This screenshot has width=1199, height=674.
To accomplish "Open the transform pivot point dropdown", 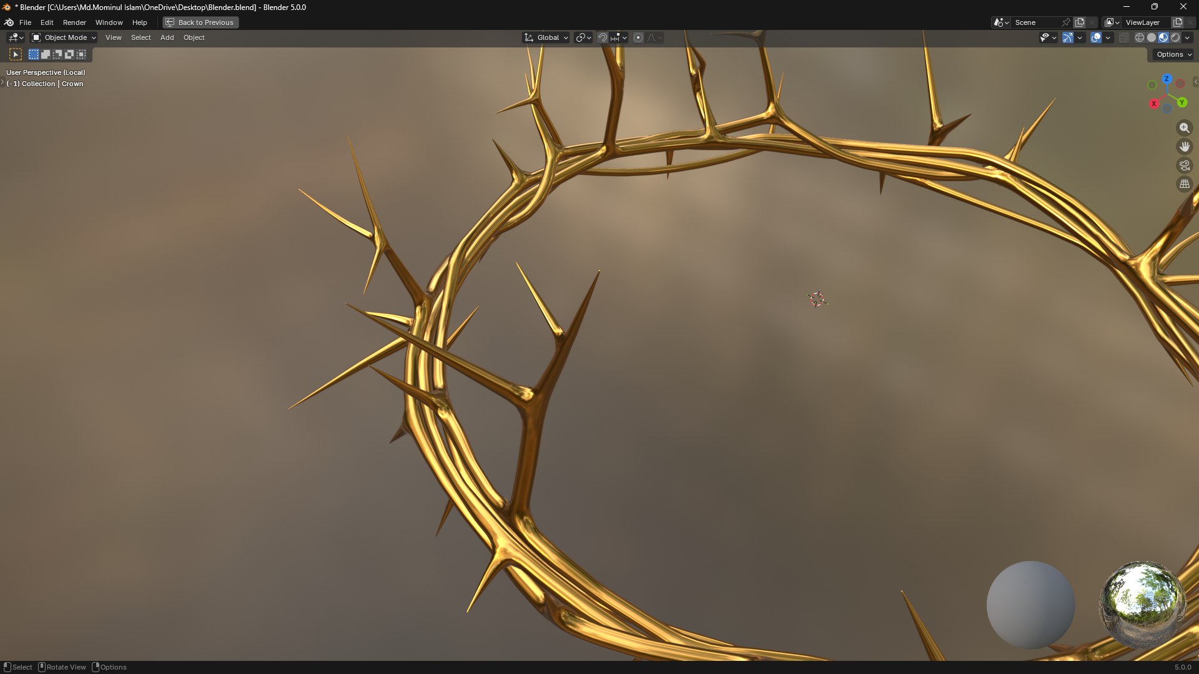I will click(x=583, y=37).
